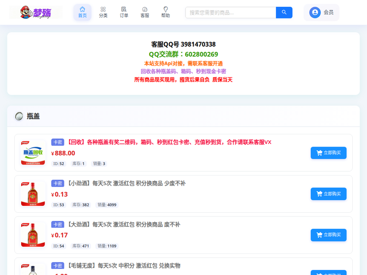This screenshot has width=367, height=275.
Task: Click the 库存: 471 stock badge
Action: [x=81, y=246]
